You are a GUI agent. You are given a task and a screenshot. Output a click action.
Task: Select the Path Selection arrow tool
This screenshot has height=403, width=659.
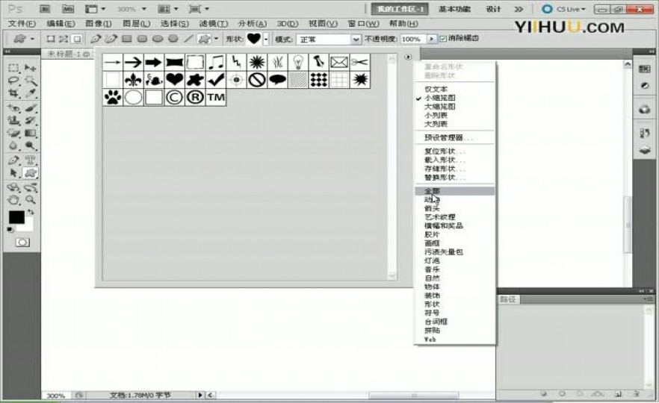14,172
